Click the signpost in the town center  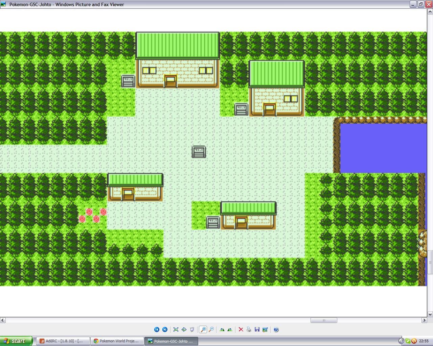[x=199, y=152]
